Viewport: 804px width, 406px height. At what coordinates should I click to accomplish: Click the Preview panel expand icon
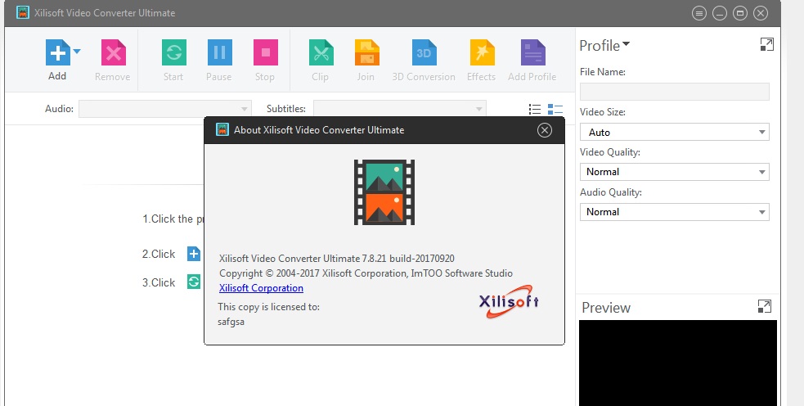click(764, 306)
